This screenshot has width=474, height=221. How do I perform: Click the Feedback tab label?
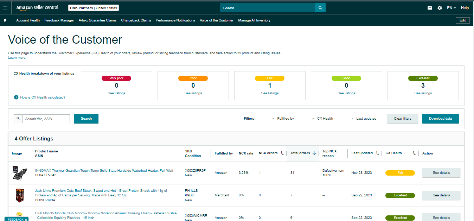(15, 220)
